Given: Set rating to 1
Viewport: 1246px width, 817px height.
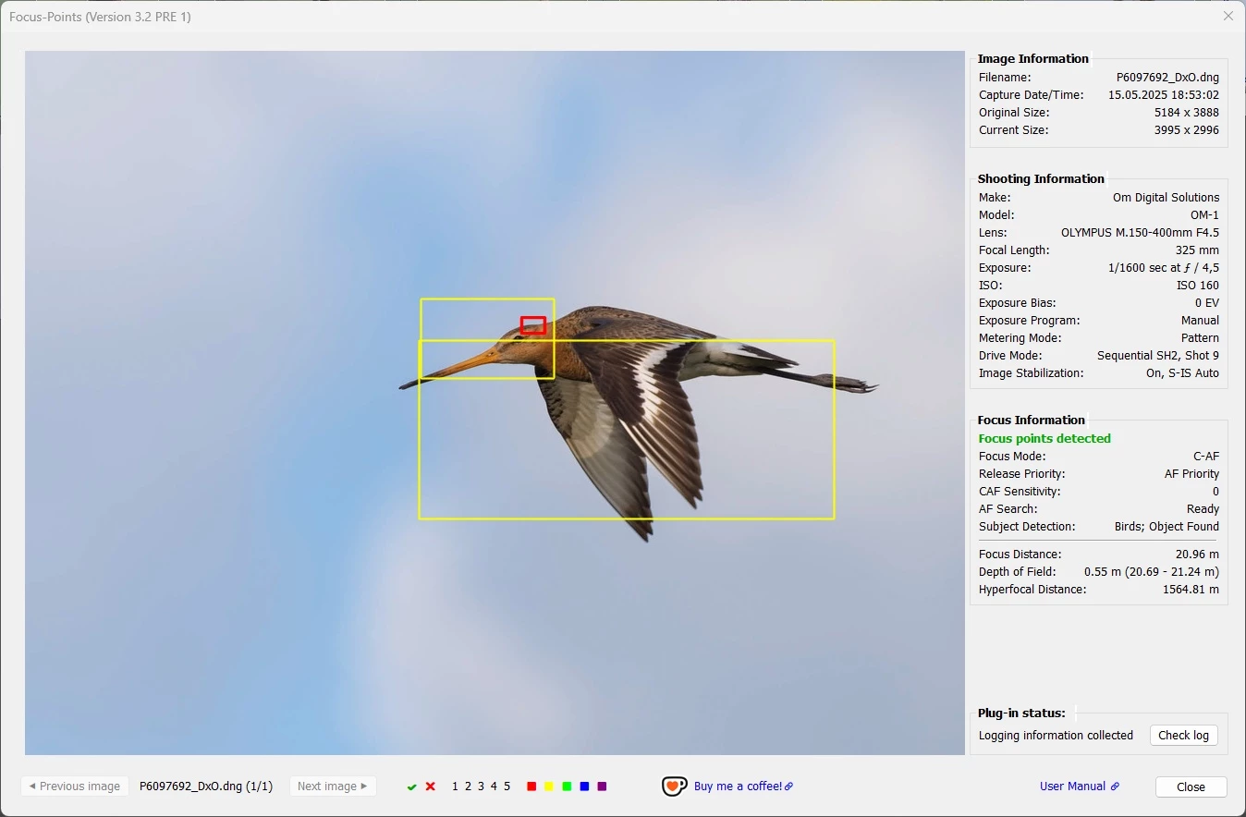Looking at the screenshot, I should 455,787.
